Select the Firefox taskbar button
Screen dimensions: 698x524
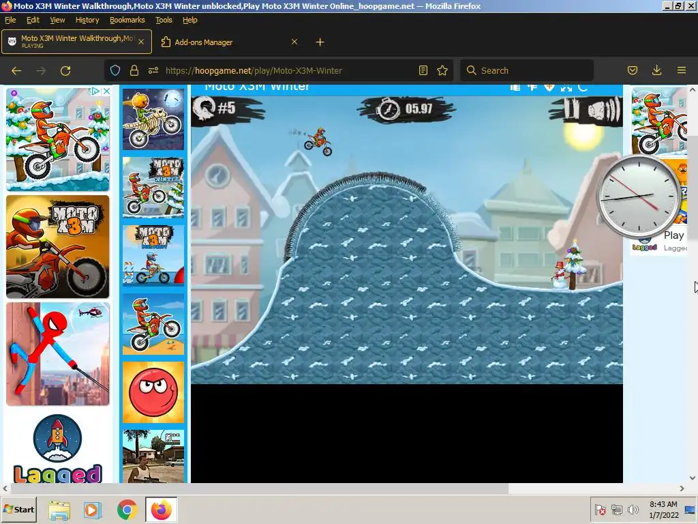click(161, 510)
